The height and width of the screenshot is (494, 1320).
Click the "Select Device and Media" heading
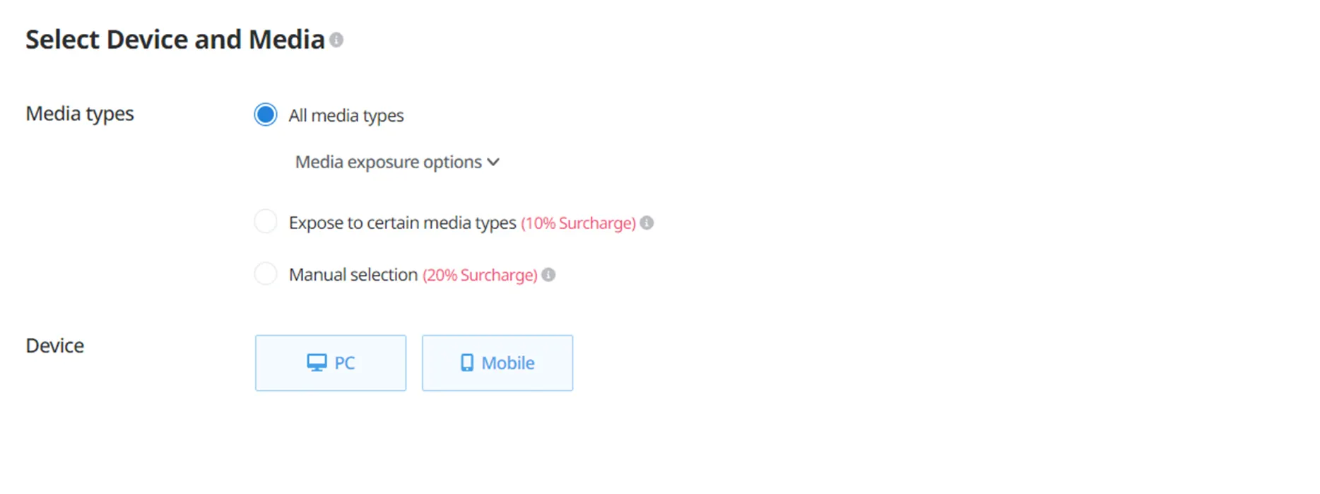[x=175, y=40]
